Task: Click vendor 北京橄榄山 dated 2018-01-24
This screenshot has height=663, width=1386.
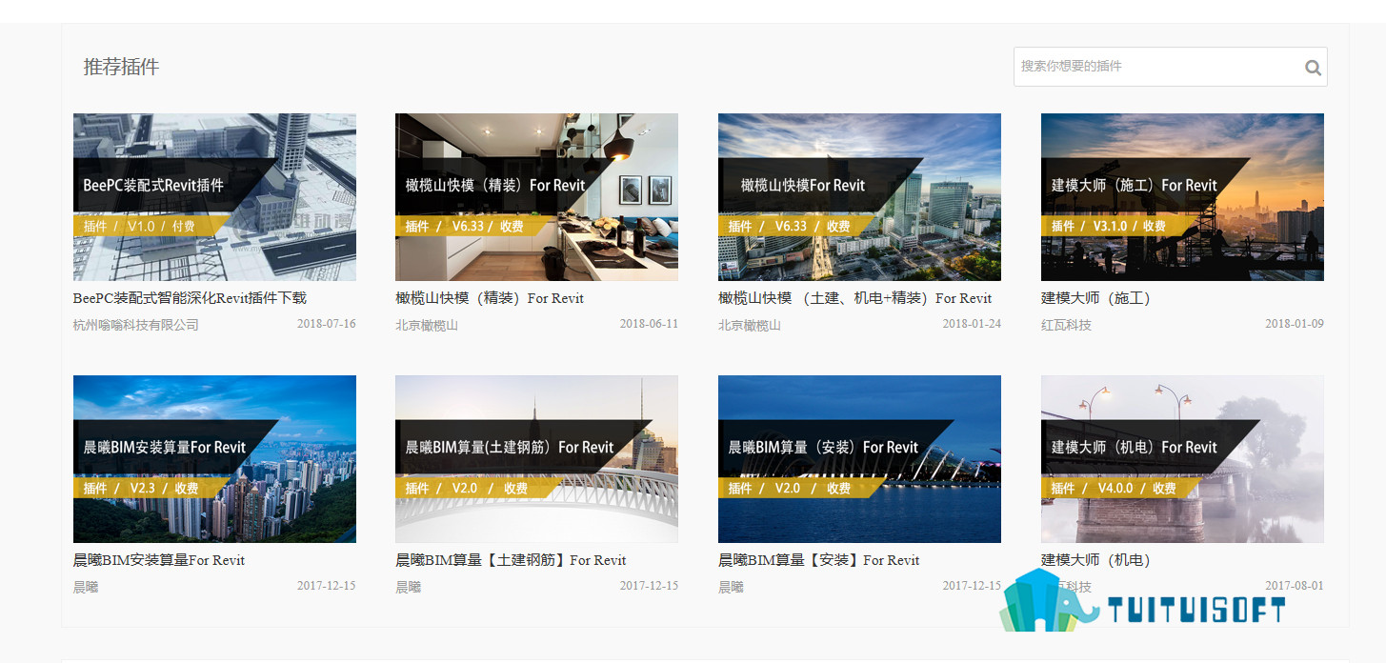Action: coord(750,325)
